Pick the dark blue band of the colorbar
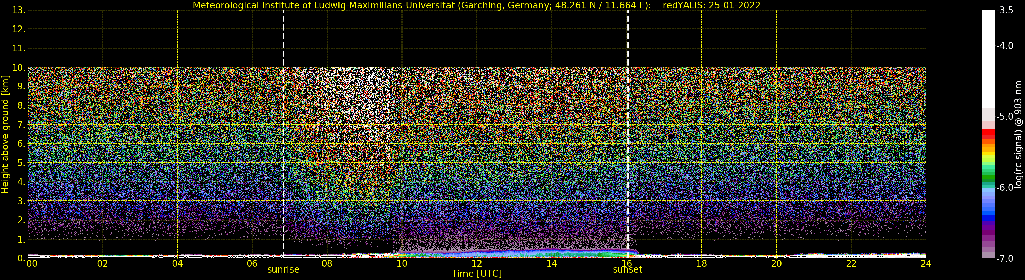The width and height of the screenshot is (1025, 280). pos(988,218)
